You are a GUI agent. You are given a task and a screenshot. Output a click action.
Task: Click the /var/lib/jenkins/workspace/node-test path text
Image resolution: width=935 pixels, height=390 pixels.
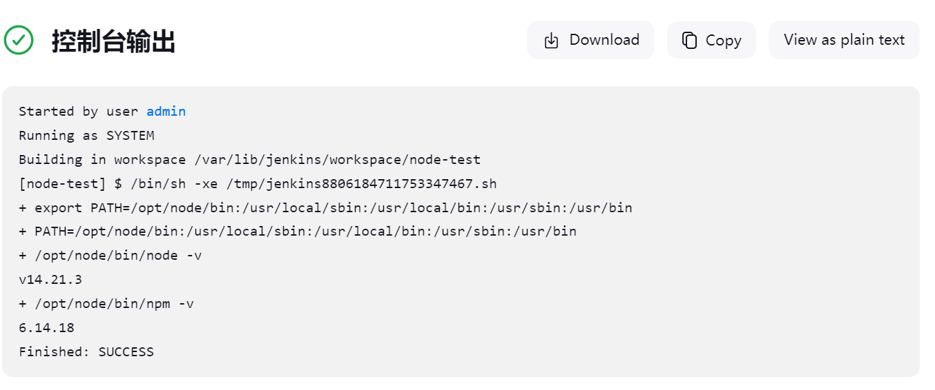click(337, 159)
